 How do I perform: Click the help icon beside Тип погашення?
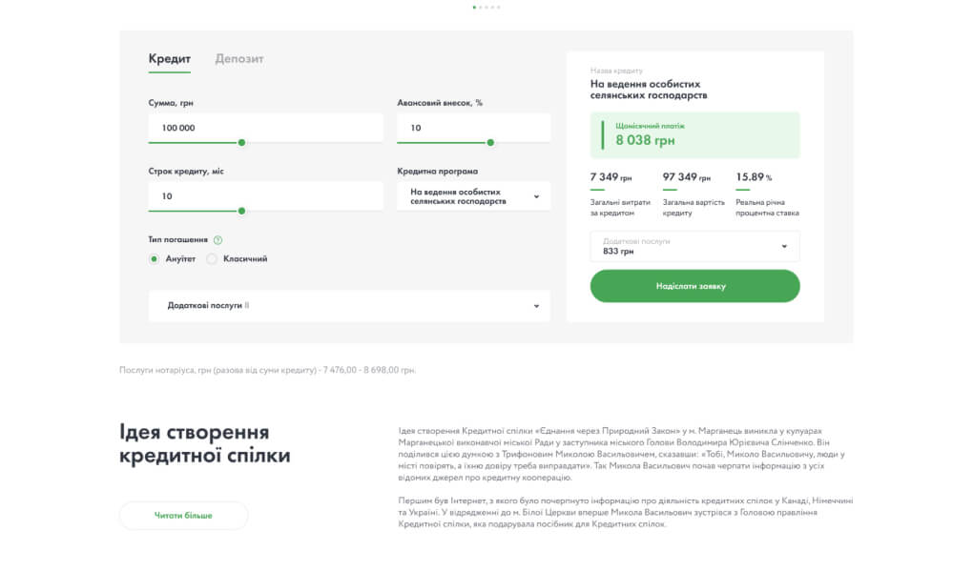pyautogui.click(x=217, y=240)
